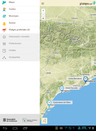
Task: Open Costa terres de l'Ebre label
Action: (62, 102)
